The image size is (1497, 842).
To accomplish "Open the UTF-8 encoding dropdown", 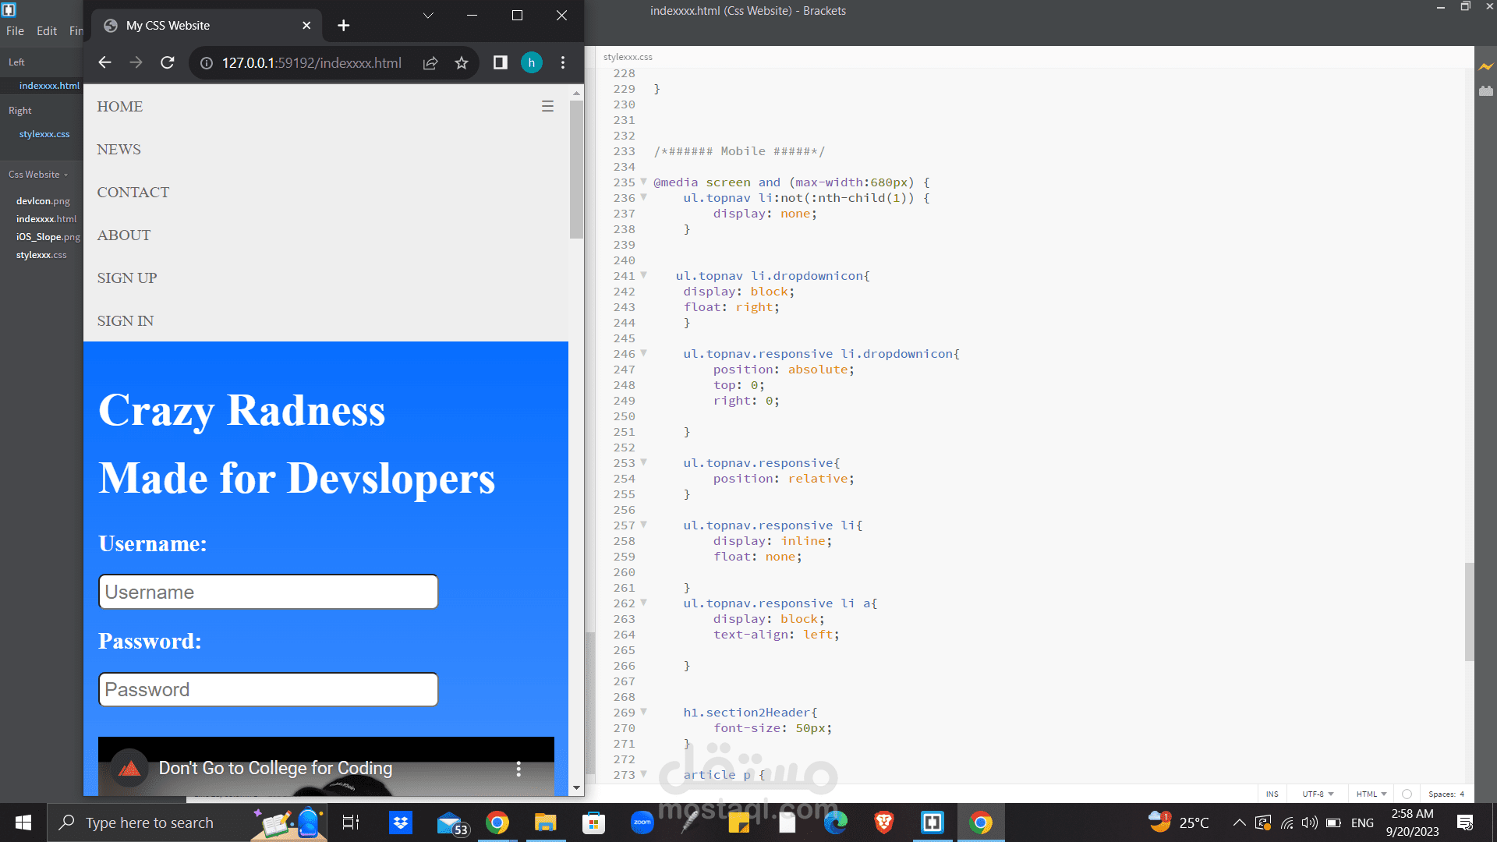I will pos(1318,794).
